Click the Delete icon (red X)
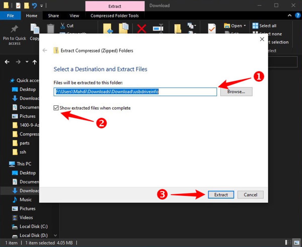The image size is (302, 247). 141,28
